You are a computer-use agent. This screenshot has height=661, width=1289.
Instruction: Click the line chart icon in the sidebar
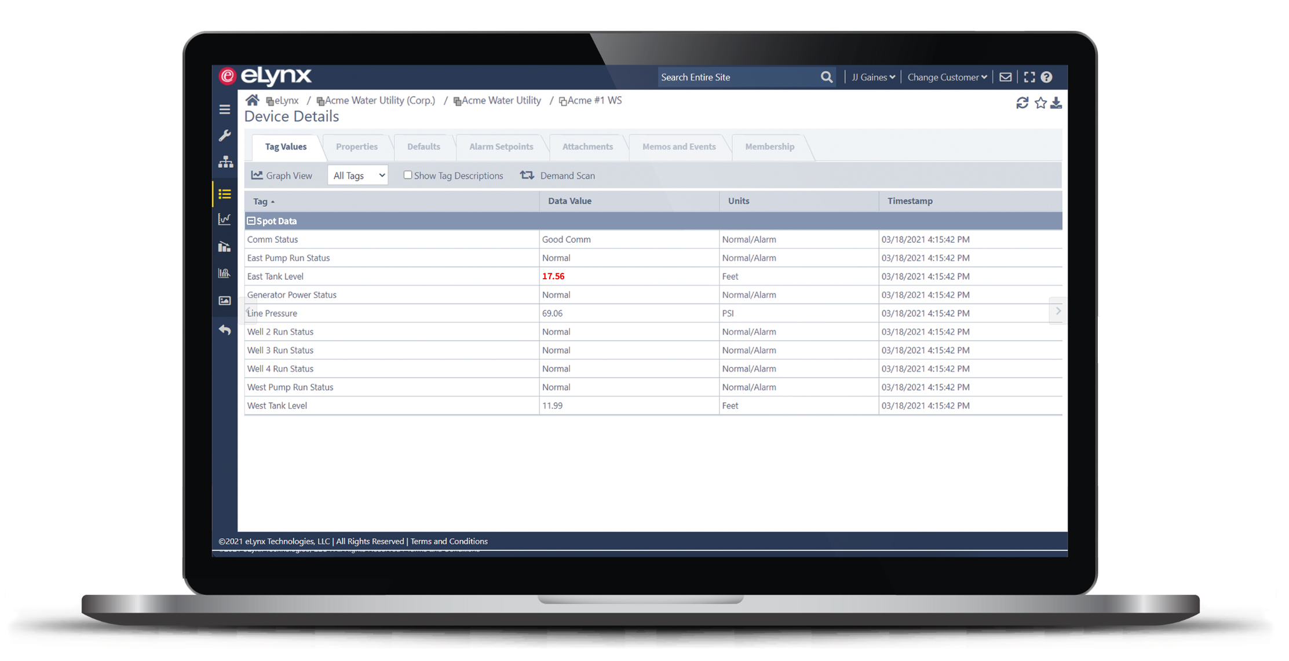[225, 219]
